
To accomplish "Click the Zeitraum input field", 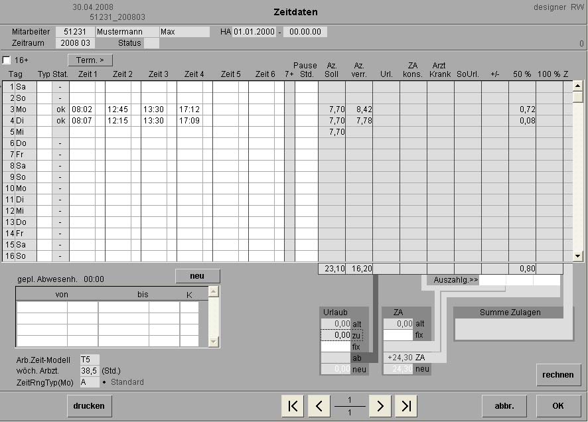I will tap(74, 43).
